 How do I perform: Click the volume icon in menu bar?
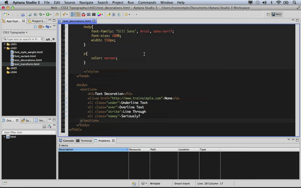tap(265, 2)
